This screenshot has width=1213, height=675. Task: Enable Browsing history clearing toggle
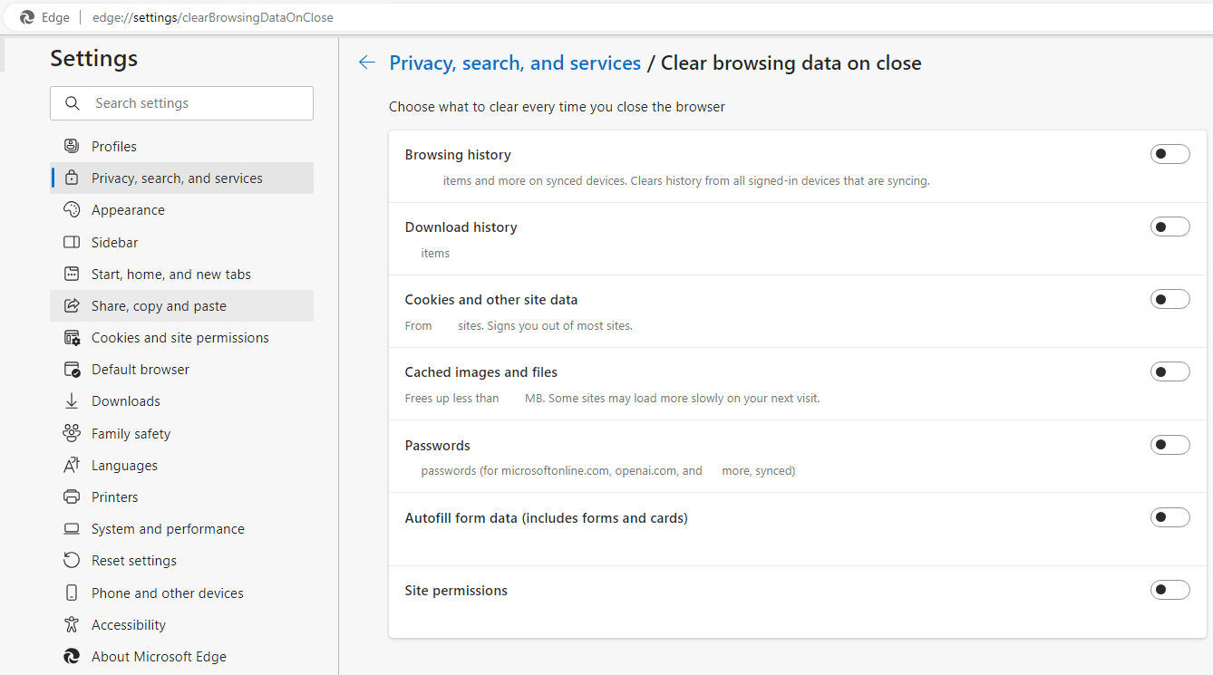[1169, 154]
